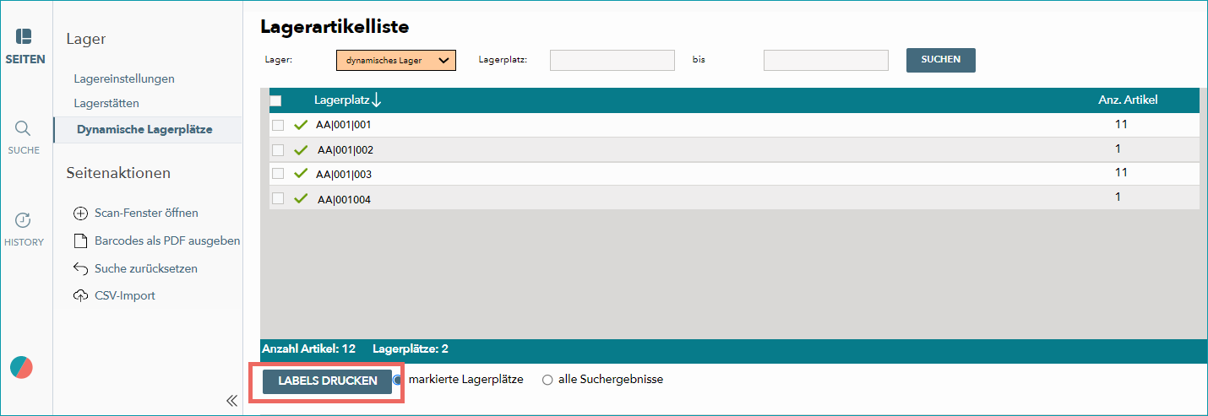Select the markierte Lagerplätze radio option
The image size is (1208, 416).
(398, 380)
